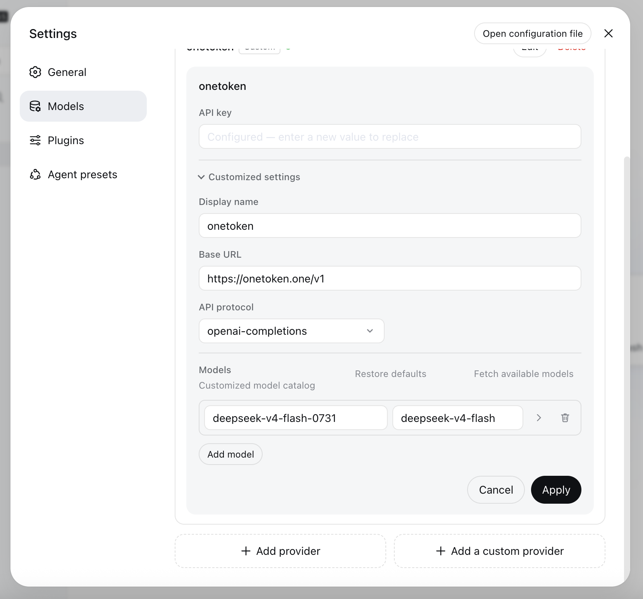The height and width of the screenshot is (599, 643).
Task: Go to Agent presets section
Action: [83, 174]
